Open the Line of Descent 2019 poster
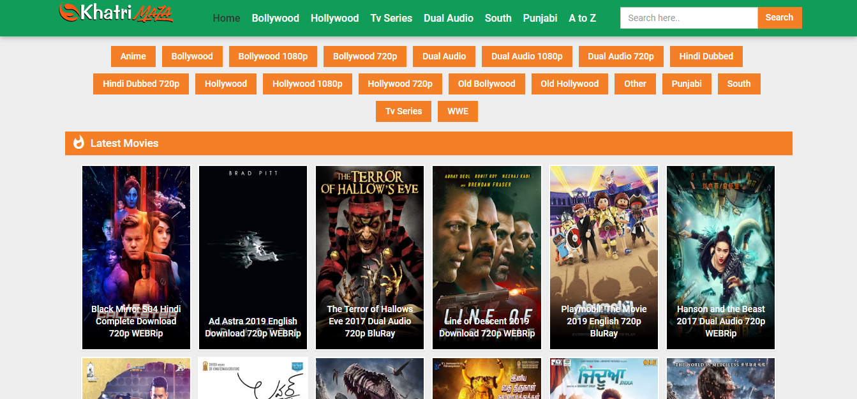Screen dimensions: 857x399 pos(487,257)
